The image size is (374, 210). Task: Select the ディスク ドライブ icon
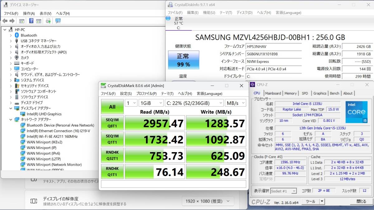(17, 103)
